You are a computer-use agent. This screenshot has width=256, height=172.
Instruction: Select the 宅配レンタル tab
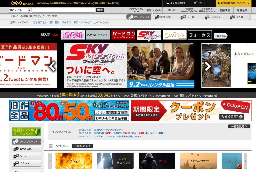pos(153,10)
